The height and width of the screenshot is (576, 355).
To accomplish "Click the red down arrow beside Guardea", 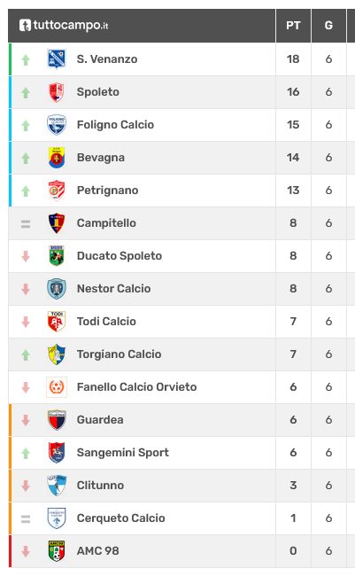I will point(26,420).
